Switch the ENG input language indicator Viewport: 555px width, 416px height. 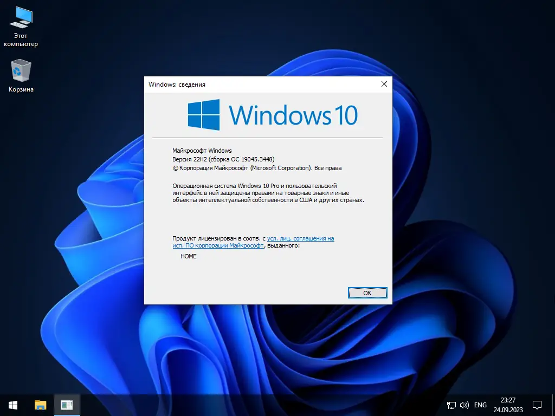[480, 405]
